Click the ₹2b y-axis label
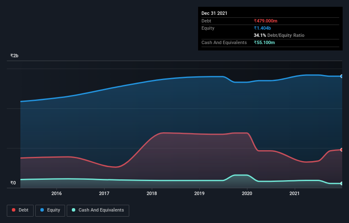 pos(14,56)
